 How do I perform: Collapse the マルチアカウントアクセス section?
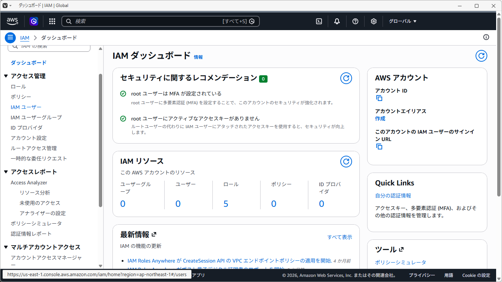[6, 247]
